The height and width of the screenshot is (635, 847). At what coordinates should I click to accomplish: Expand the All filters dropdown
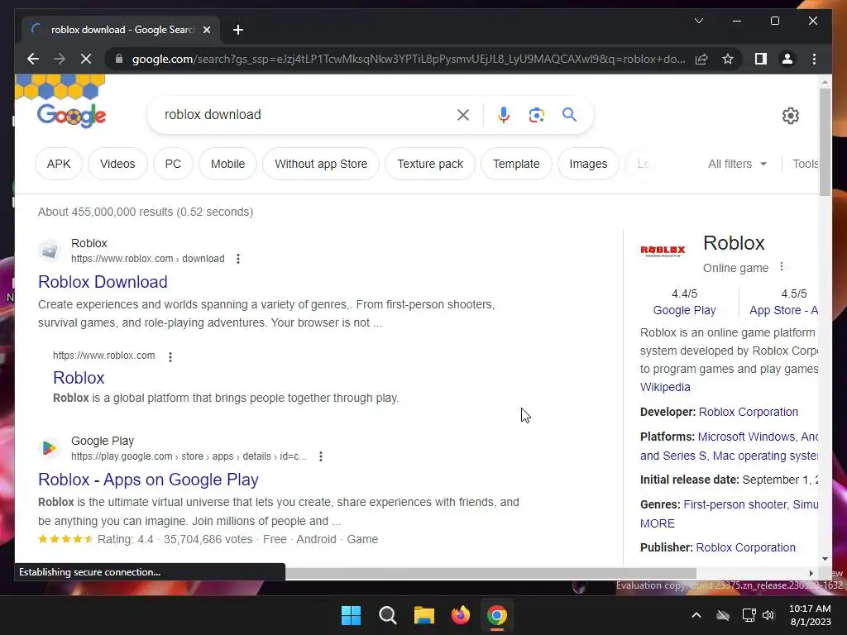(x=737, y=164)
